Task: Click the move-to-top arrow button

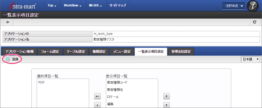Action: click(166, 96)
